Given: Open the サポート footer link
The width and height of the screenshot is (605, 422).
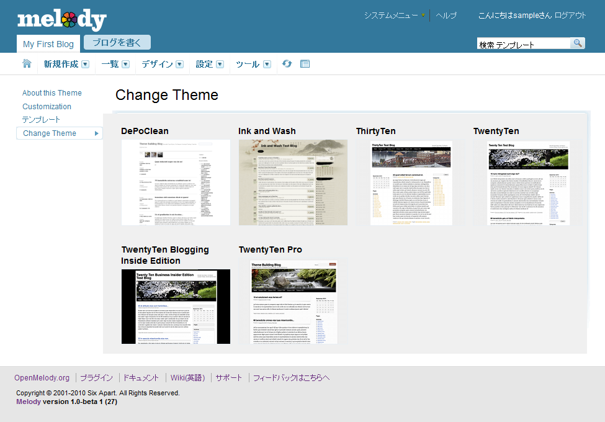Looking at the screenshot, I should [229, 378].
